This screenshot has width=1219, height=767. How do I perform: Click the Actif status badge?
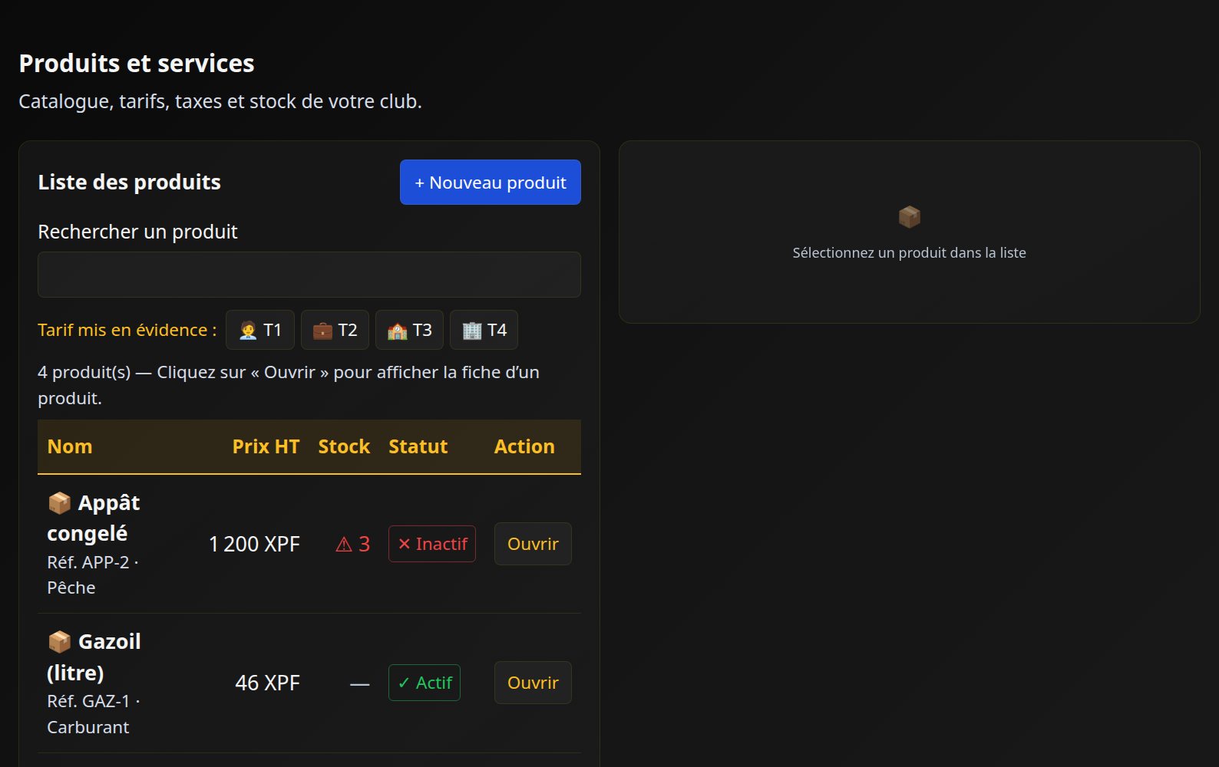tap(425, 683)
